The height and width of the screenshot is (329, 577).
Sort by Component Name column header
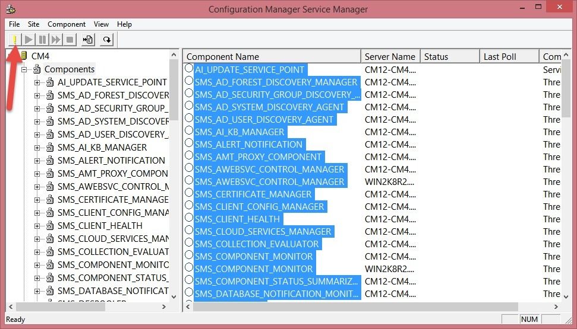pyautogui.click(x=272, y=56)
